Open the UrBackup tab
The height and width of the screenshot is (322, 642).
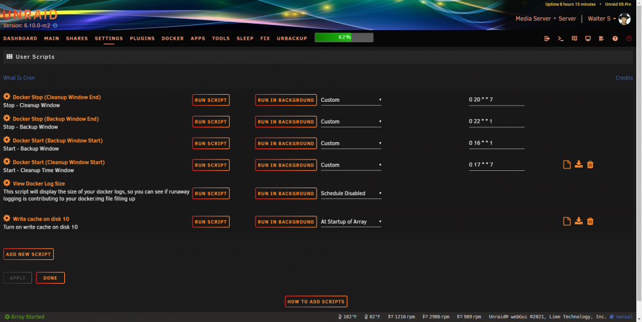291,38
